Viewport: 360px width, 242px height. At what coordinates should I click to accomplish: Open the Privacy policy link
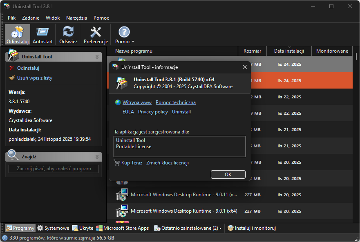[153, 112]
